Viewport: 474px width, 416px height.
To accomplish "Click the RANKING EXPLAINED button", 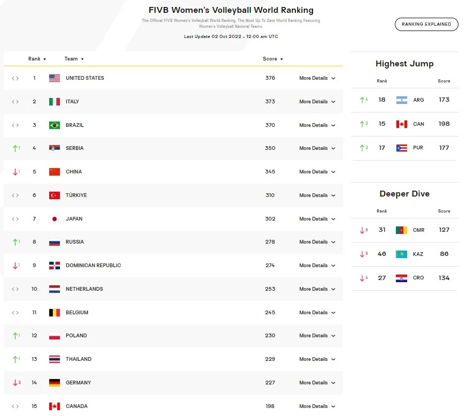I will pos(426,24).
